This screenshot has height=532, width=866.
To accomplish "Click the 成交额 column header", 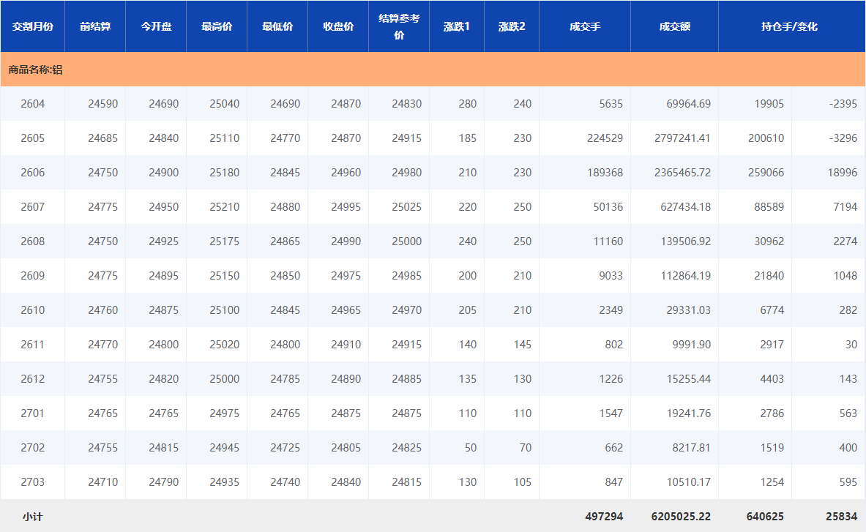I will click(674, 26).
